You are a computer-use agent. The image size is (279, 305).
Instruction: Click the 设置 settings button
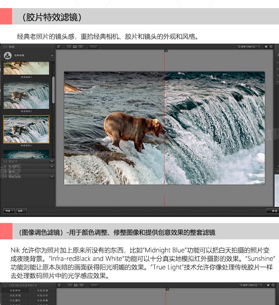tap(21, 211)
